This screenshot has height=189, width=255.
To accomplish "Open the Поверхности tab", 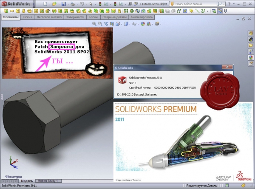I will pos(75,17).
